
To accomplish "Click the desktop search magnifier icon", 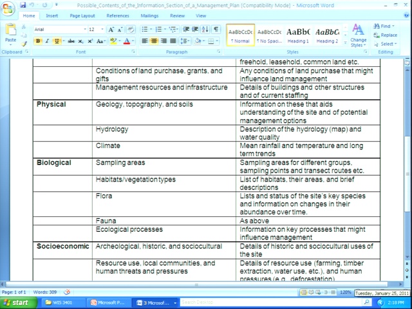I will [x=366, y=302].
